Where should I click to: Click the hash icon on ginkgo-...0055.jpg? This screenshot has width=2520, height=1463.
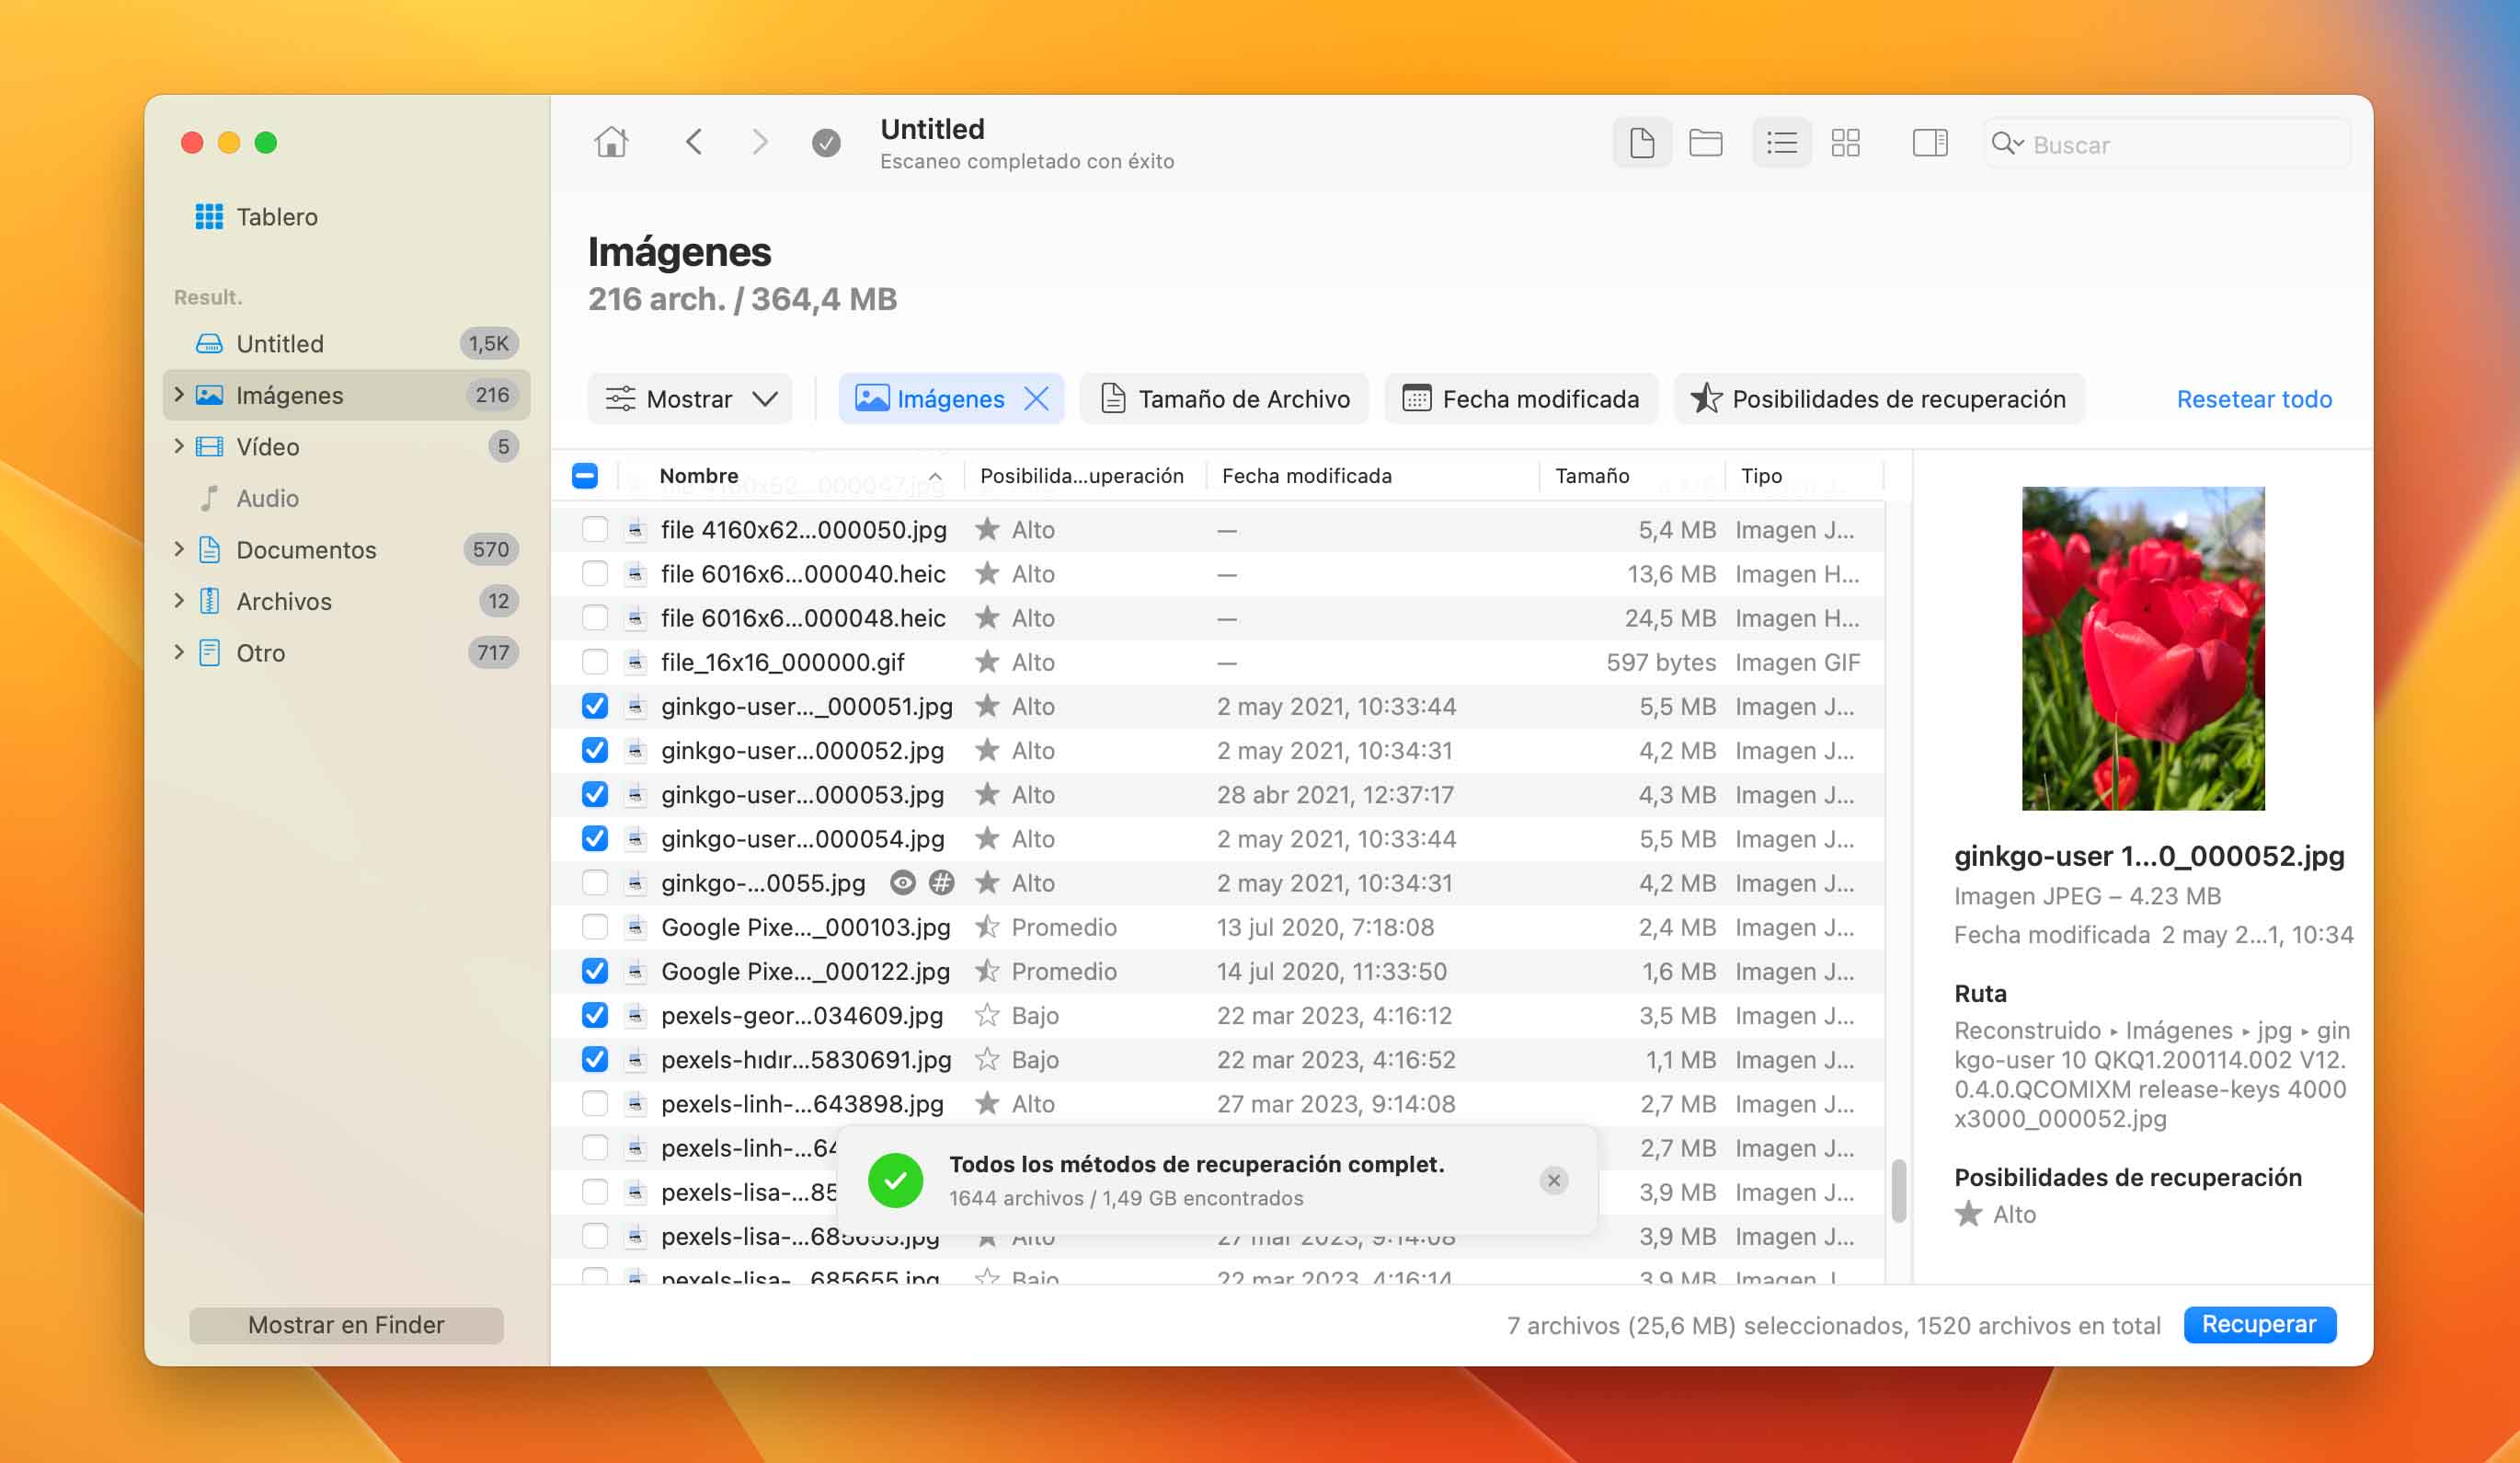point(941,882)
